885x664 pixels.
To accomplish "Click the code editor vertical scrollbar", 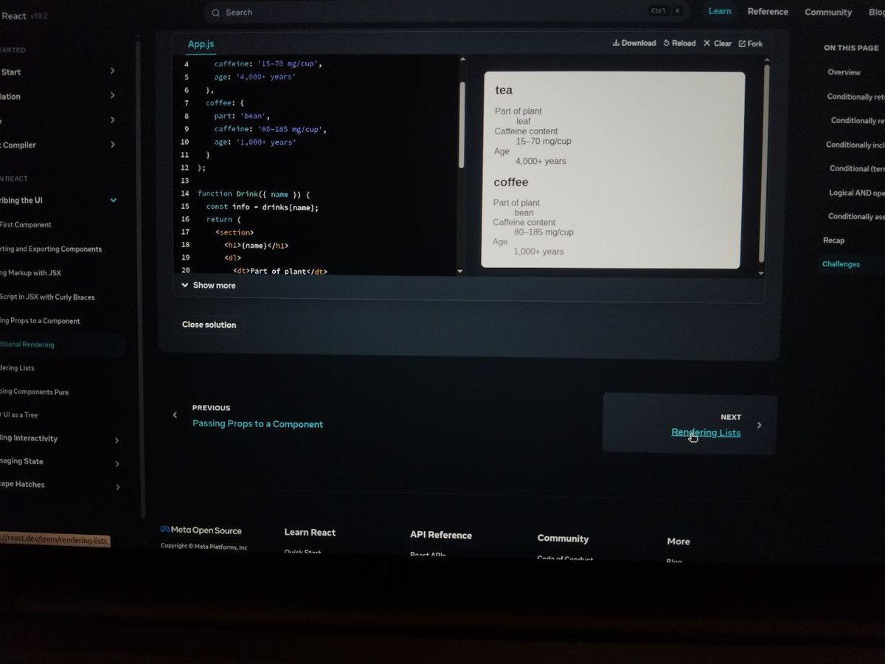I will [x=462, y=124].
